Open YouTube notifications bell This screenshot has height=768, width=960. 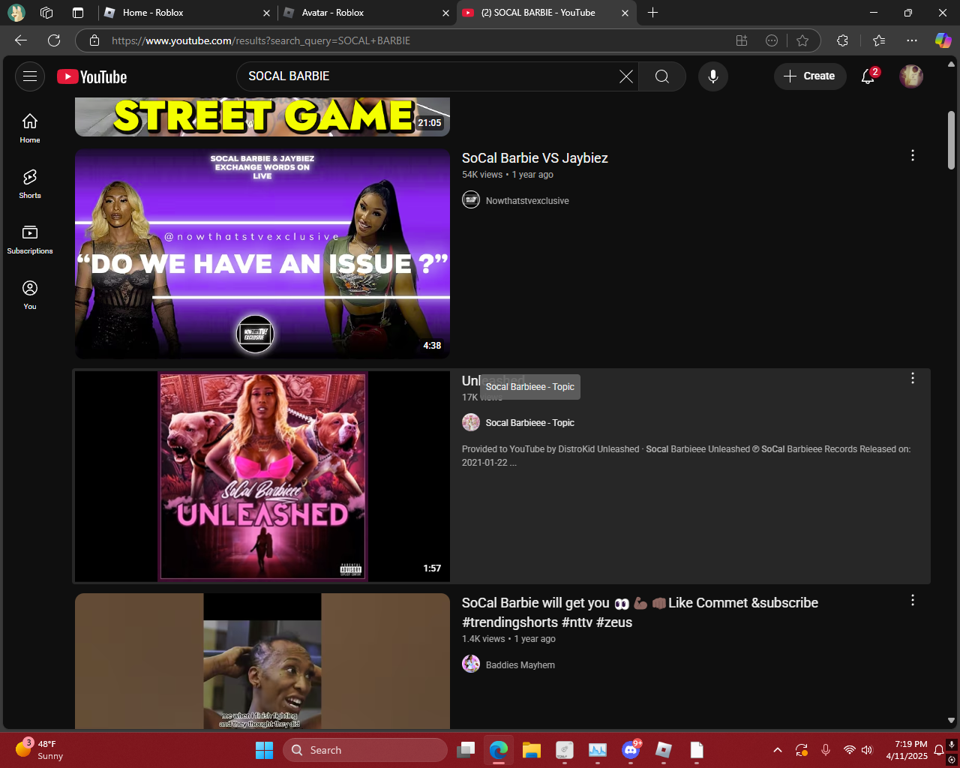[868, 76]
